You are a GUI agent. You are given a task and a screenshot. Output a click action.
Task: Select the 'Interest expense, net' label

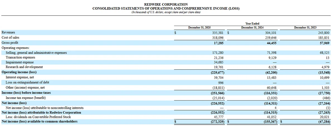20,78
